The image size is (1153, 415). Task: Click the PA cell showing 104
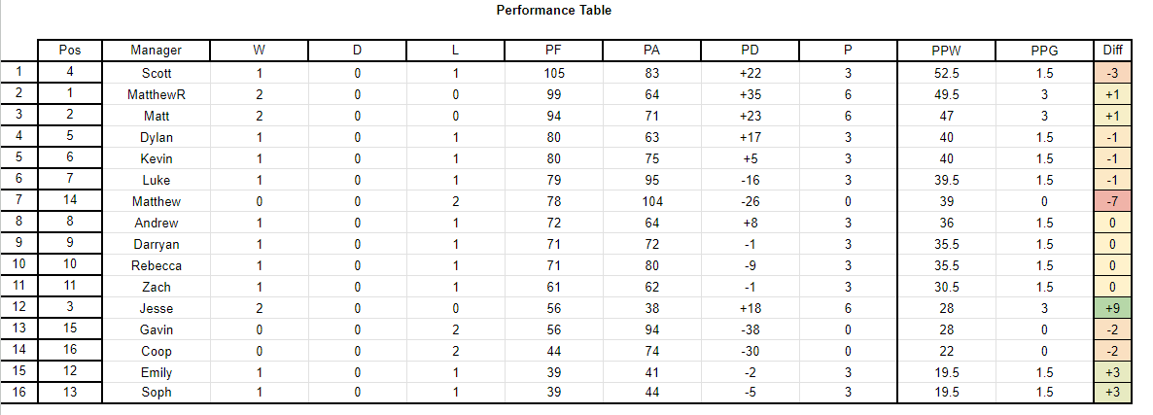pos(651,201)
